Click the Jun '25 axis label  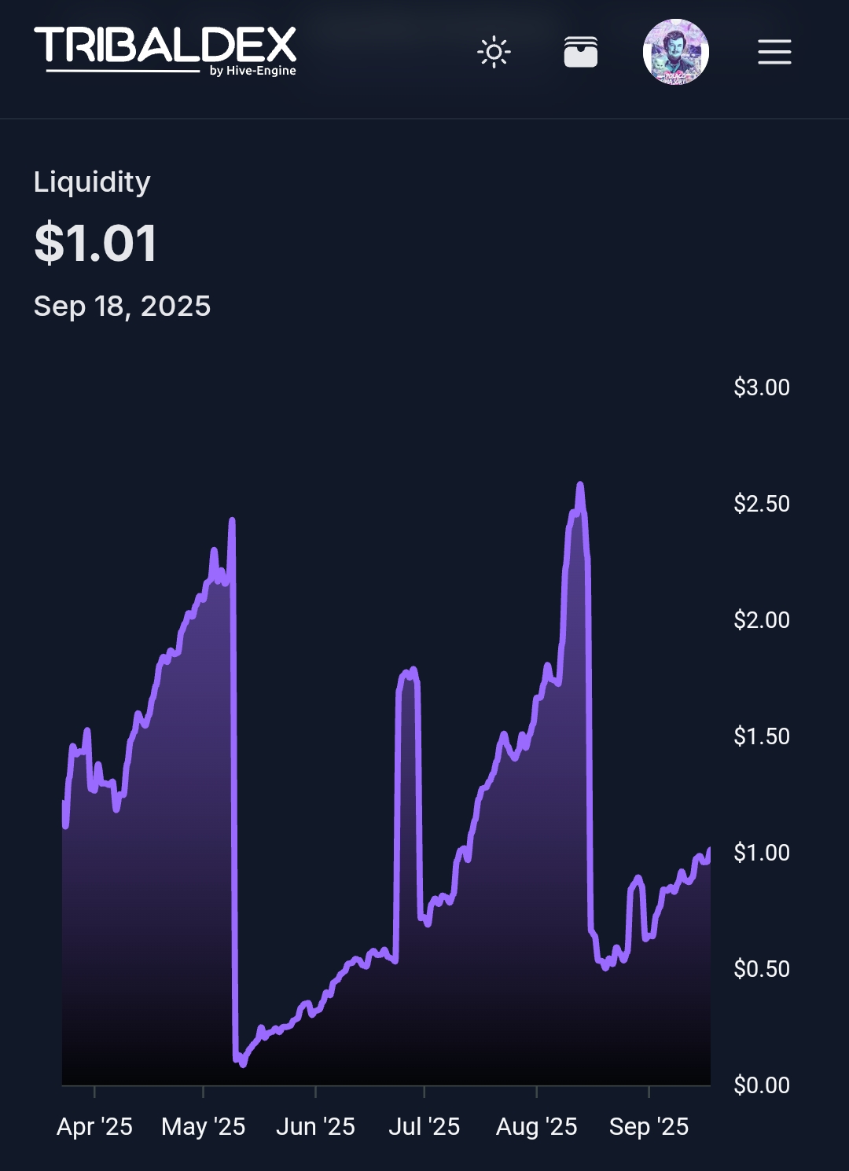[x=315, y=1126]
